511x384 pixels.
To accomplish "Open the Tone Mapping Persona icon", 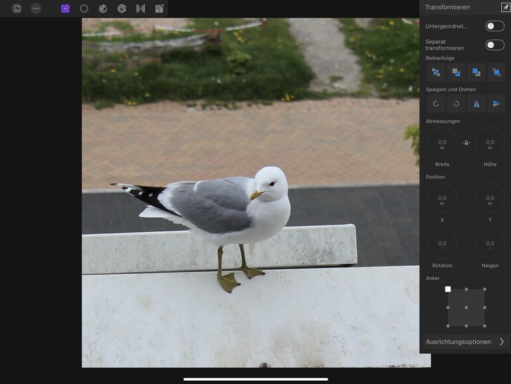I will click(x=141, y=9).
